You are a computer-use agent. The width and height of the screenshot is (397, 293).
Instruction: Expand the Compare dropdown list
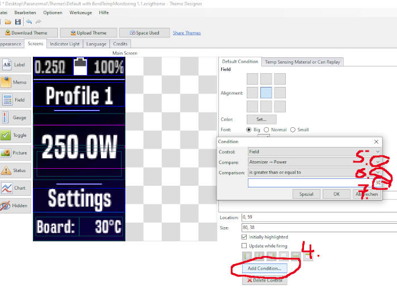pos(378,162)
